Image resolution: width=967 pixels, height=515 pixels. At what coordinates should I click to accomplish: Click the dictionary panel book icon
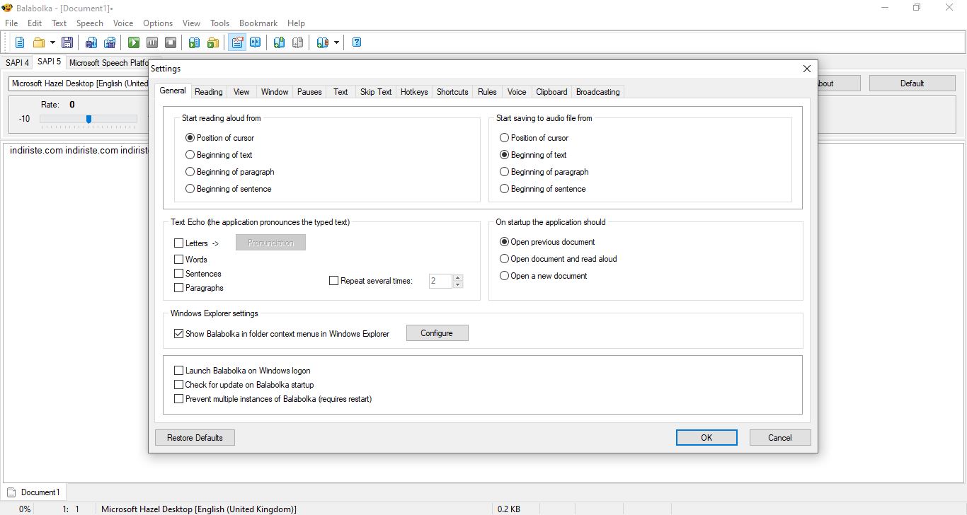256,42
